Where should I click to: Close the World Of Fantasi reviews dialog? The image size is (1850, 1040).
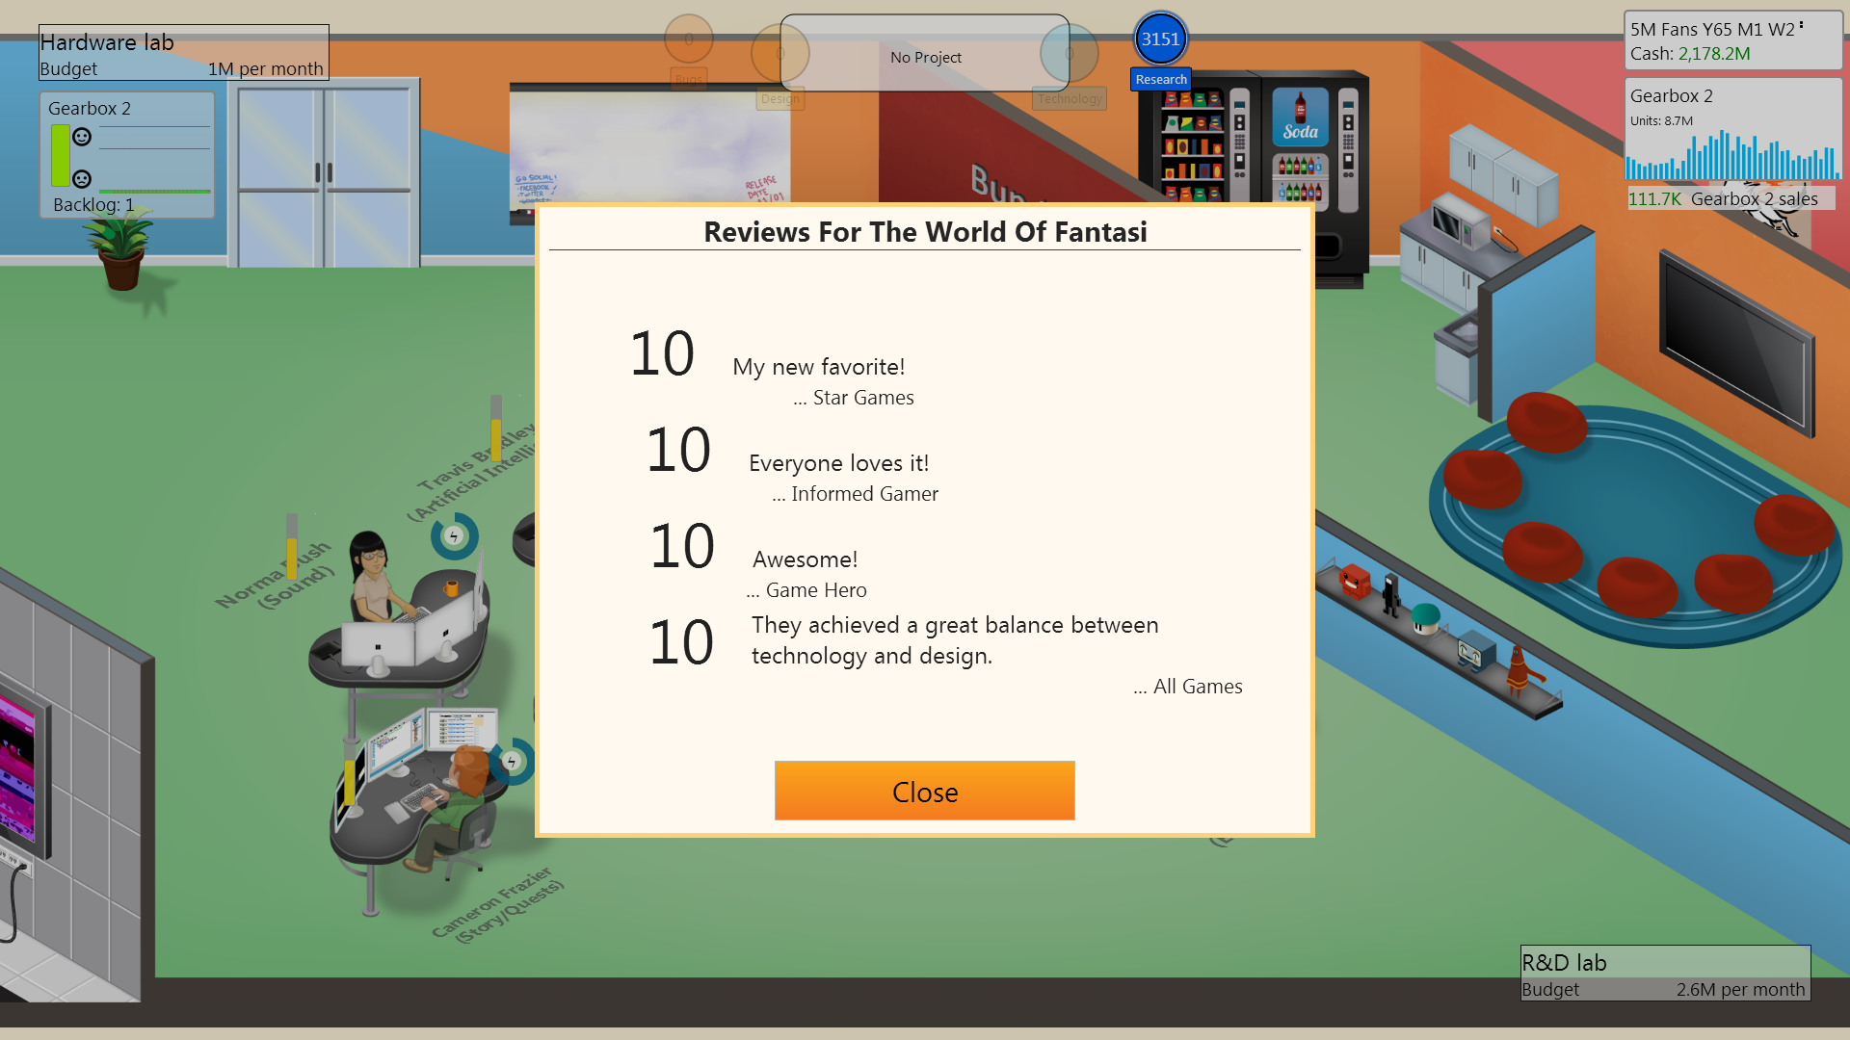click(x=925, y=792)
